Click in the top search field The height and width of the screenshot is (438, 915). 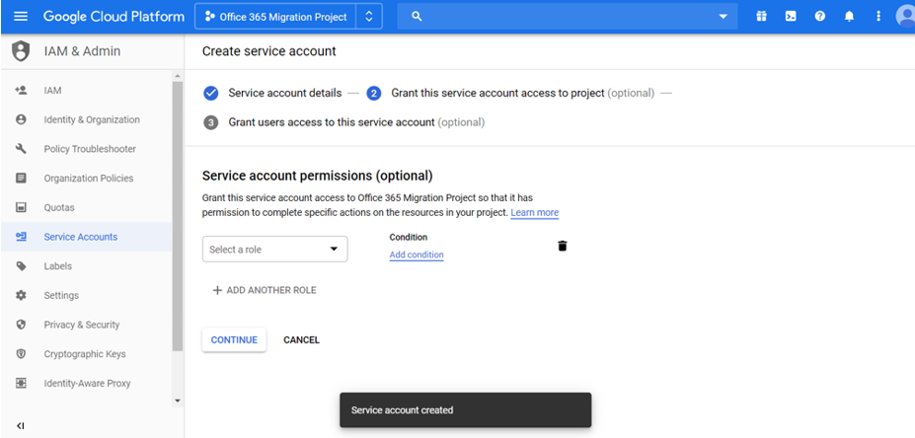coord(563,17)
